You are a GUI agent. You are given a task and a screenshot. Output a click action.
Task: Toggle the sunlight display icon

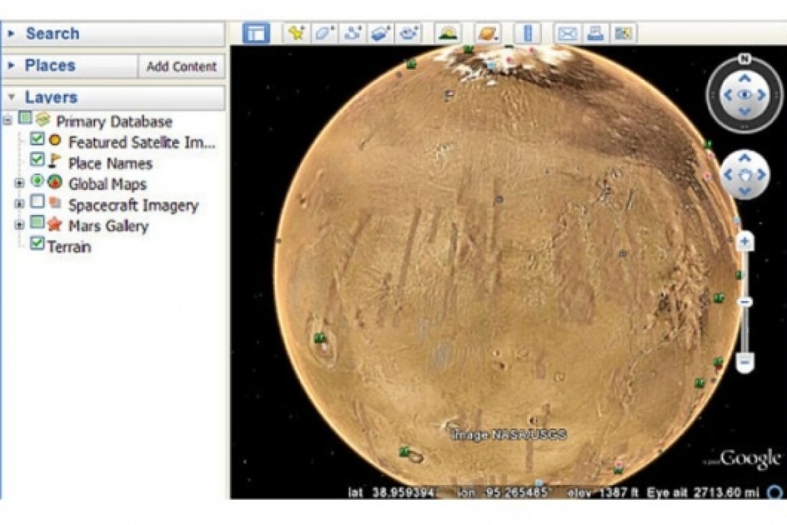[x=447, y=33]
